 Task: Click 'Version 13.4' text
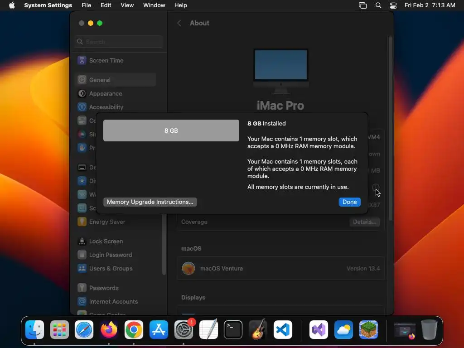[363, 268]
